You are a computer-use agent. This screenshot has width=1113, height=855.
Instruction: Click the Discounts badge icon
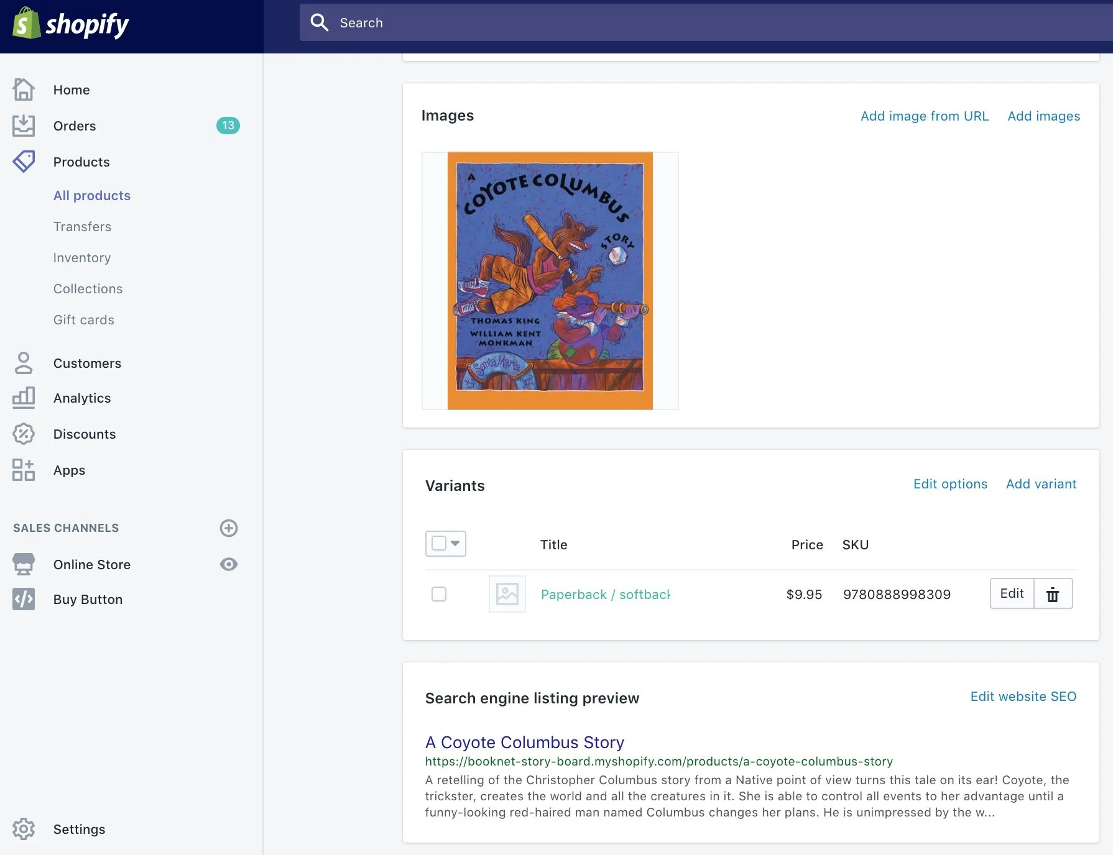[x=24, y=434]
